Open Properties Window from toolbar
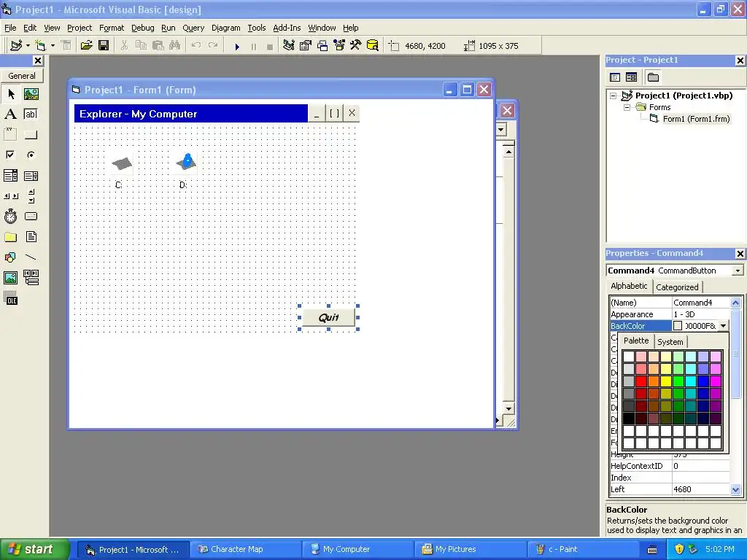The height and width of the screenshot is (560, 747). pos(306,46)
